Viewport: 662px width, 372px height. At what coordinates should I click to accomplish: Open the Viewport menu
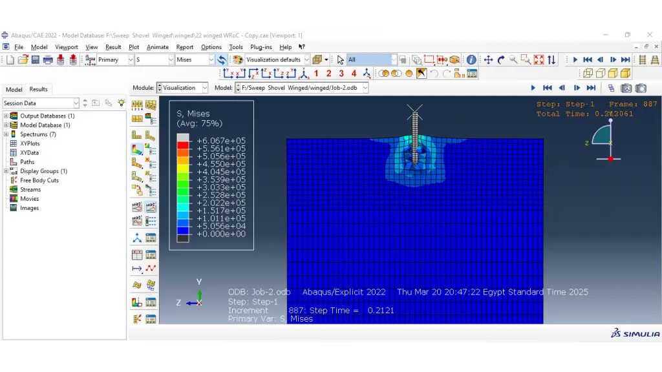(x=67, y=47)
